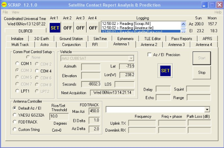
Task: Turn on the Ant 3 OFF button
Action: pyautogui.click(x=80, y=28)
